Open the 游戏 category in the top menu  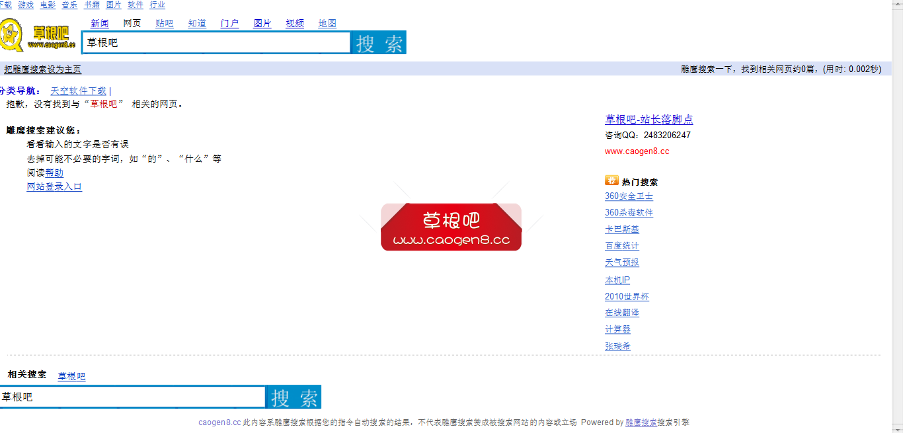click(x=24, y=5)
